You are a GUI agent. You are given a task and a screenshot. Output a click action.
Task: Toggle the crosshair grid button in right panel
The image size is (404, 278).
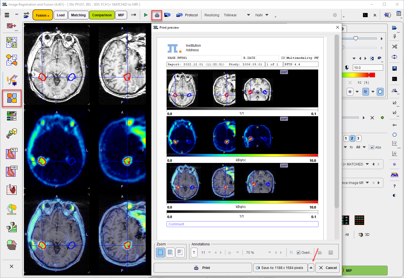pyautogui.click(x=350, y=92)
